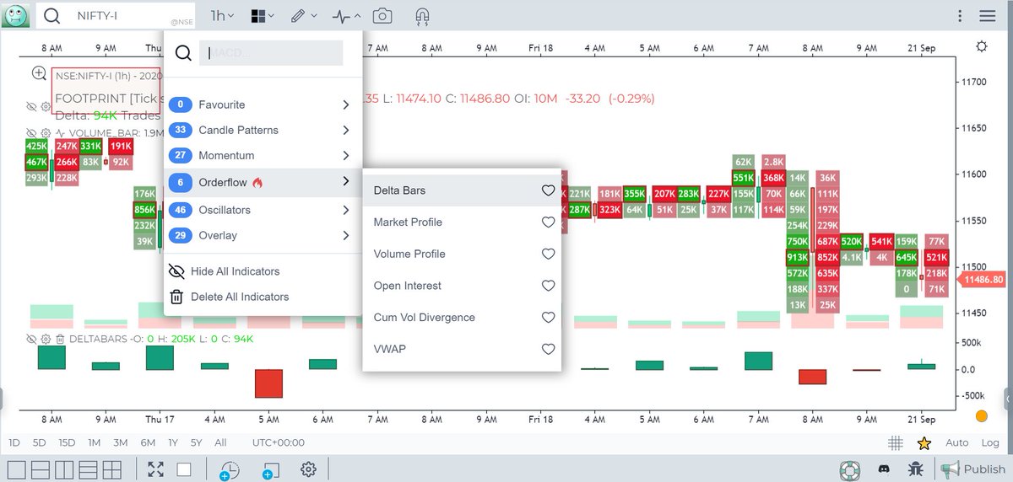1013x482 pixels.
Task: Favourite VWAP with heart toggle
Action: point(548,349)
